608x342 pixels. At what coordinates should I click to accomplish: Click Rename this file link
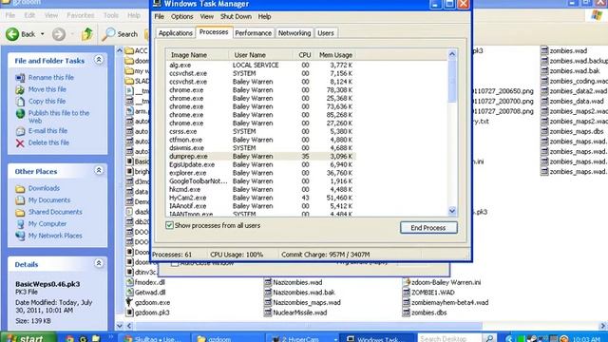click(50, 78)
